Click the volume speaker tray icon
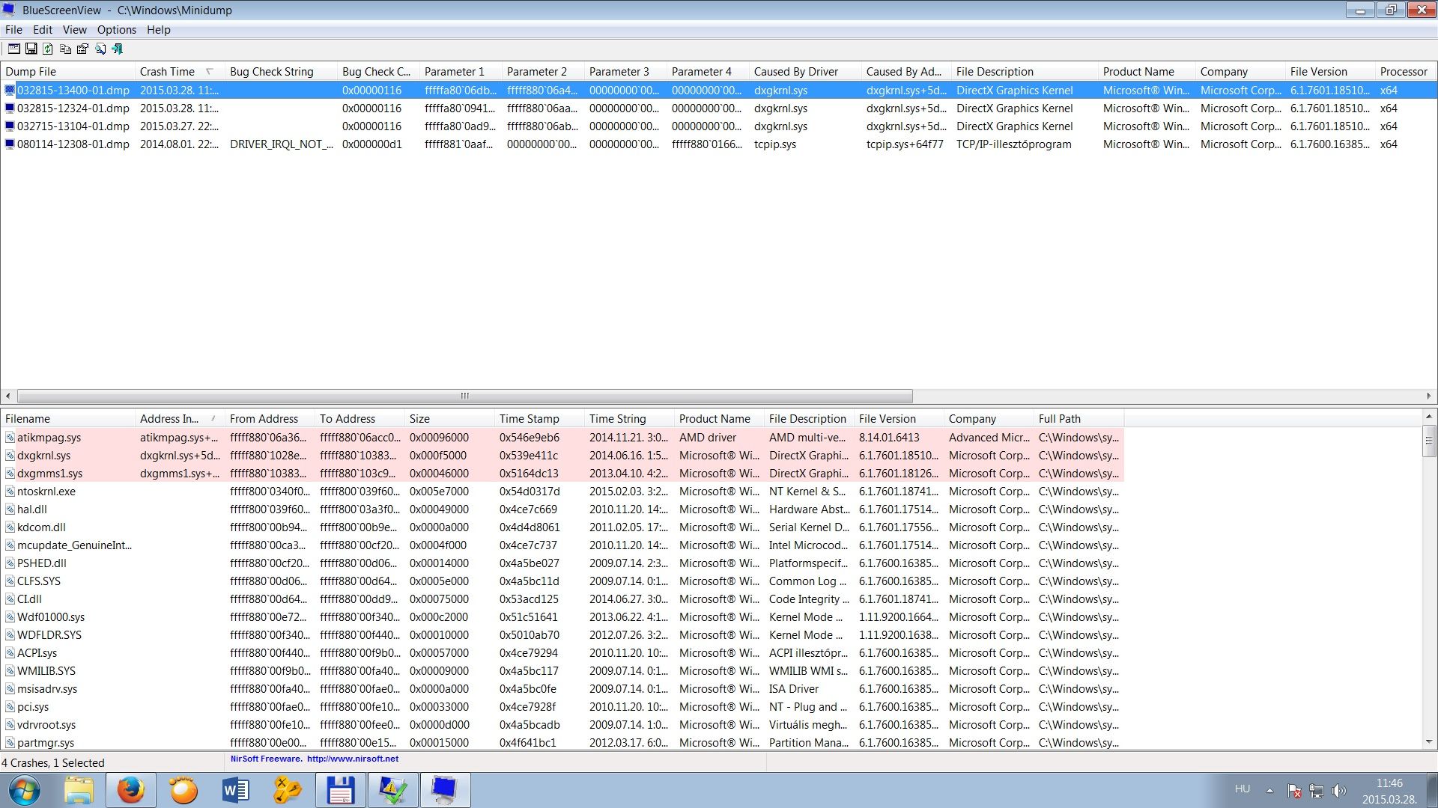The image size is (1438, 808). click(x=1339, y=790)
